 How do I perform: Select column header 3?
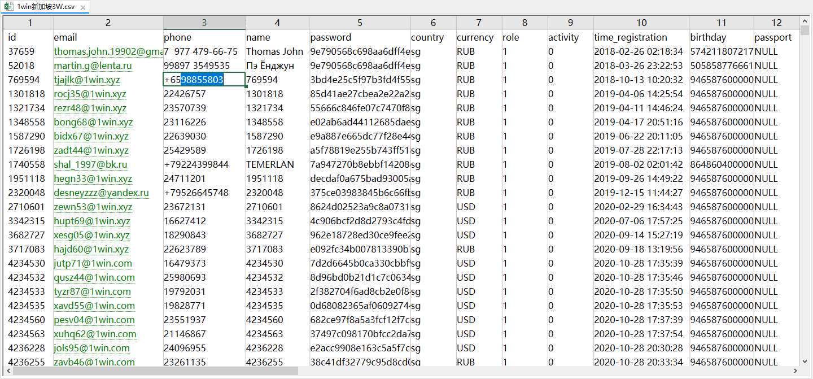(x=204, y=23)
